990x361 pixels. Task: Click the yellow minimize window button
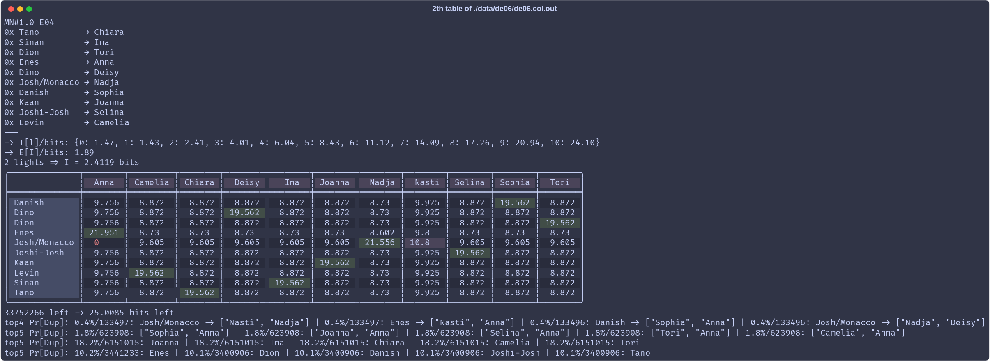point(20,9)
